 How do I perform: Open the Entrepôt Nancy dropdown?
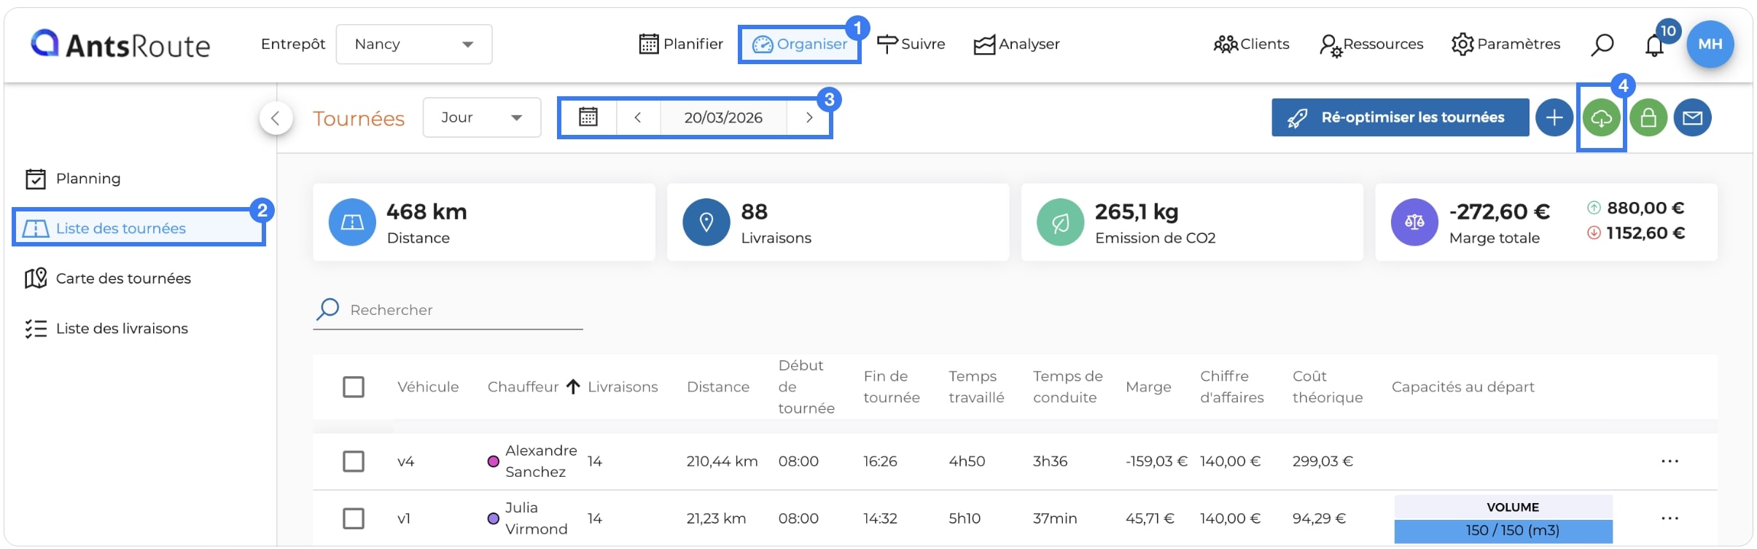pos(414,44)
